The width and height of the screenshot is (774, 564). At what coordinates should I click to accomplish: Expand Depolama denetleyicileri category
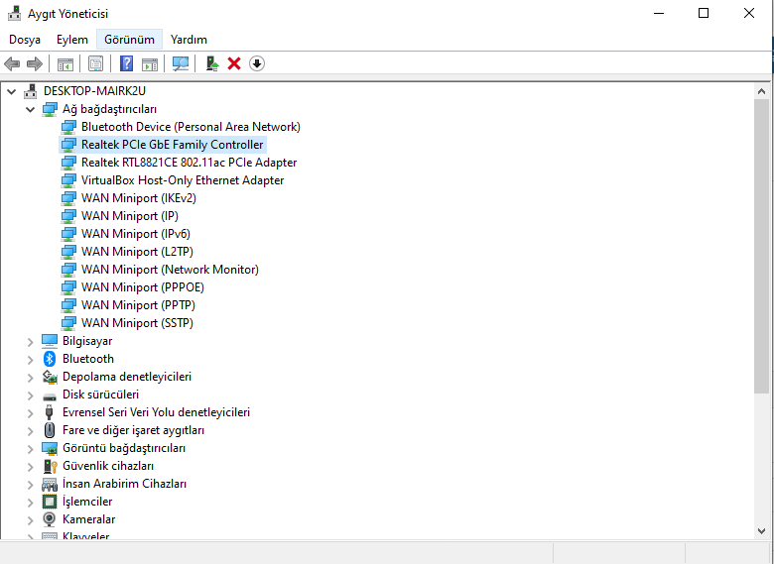click(x=30, y=377)
